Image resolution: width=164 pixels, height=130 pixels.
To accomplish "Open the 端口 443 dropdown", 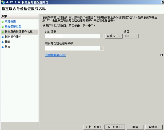I will (137, 36).
